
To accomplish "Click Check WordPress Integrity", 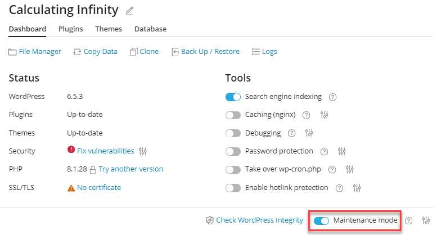I will [x=255, y=220].
